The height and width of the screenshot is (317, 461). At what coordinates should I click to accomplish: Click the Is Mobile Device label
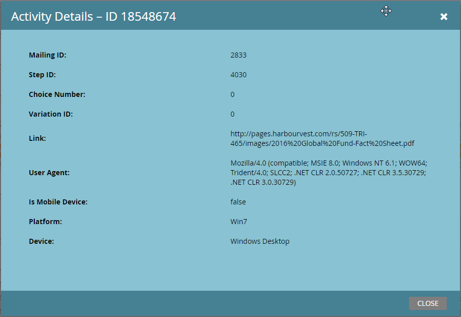(x=58, y=202)
